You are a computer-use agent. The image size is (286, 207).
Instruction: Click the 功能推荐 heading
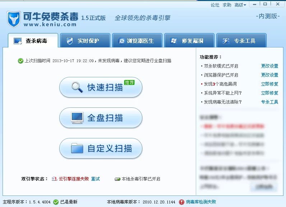click(211, 57)
